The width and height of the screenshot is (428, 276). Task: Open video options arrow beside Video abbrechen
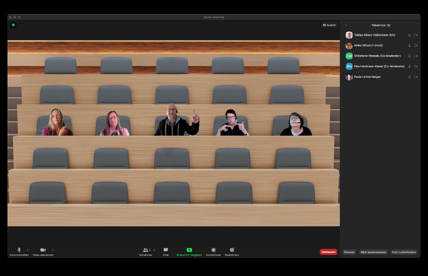[52, 250]
